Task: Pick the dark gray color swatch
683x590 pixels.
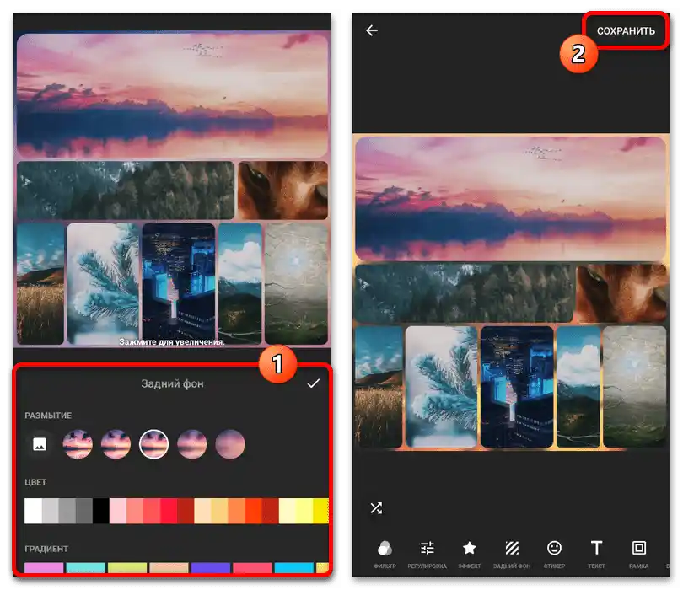Action: pyautogui.click(x=84, y=511)
